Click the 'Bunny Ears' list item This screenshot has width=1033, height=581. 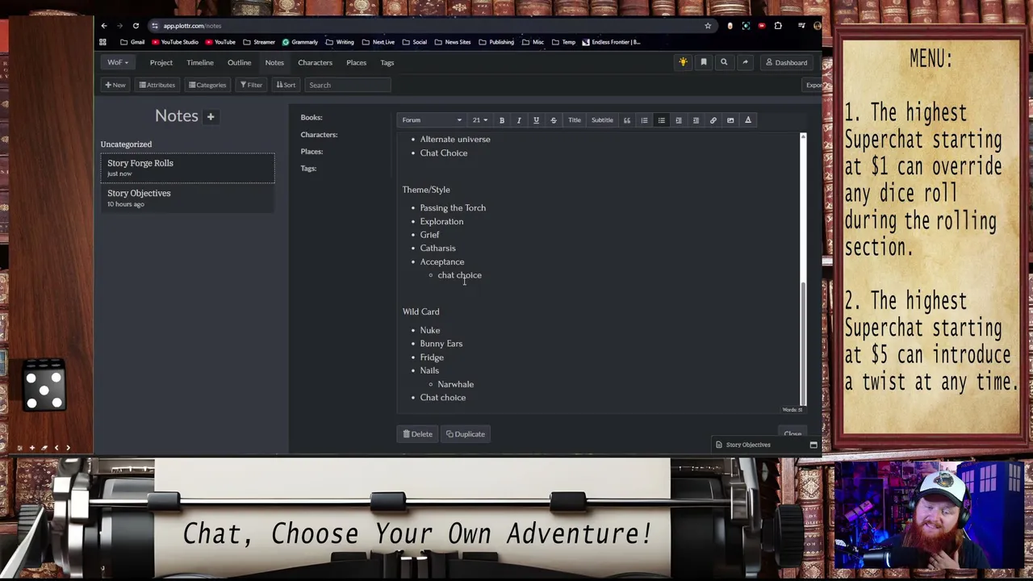tap(441, 344)
